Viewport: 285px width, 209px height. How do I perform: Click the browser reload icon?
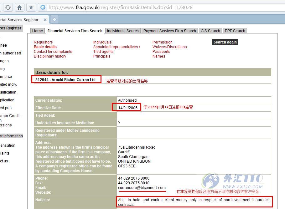pyautogui.click(x=8, y=8)
